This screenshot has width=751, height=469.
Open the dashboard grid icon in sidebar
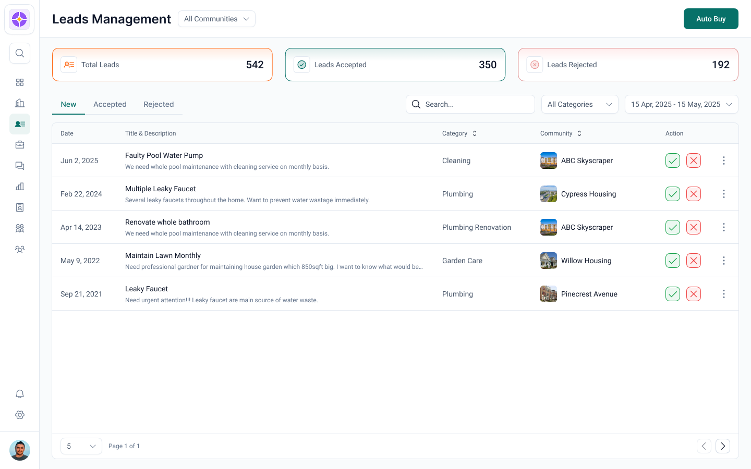click(x=20, y=82)
